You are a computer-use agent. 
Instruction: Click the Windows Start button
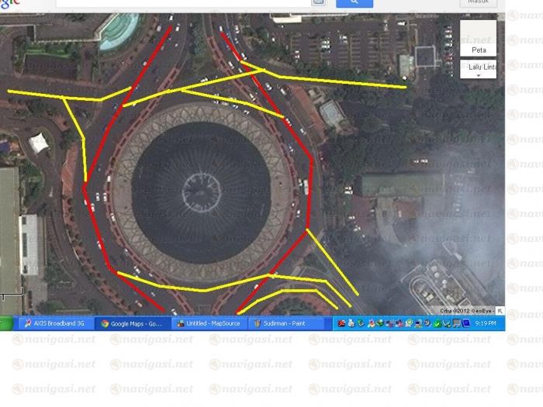[6, 323]
